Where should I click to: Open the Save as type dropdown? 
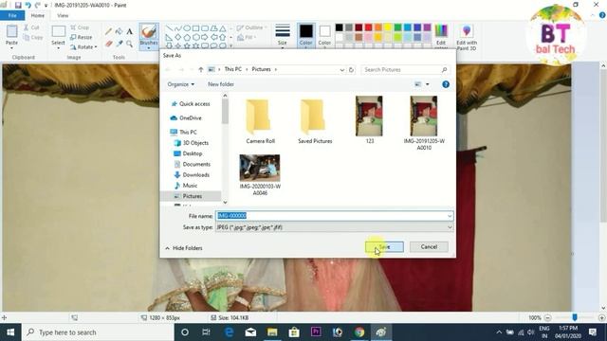[334, 227]
